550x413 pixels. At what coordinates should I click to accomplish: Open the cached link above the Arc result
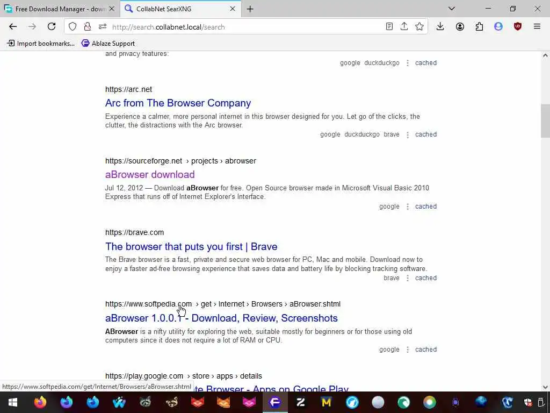pos(426,63)
